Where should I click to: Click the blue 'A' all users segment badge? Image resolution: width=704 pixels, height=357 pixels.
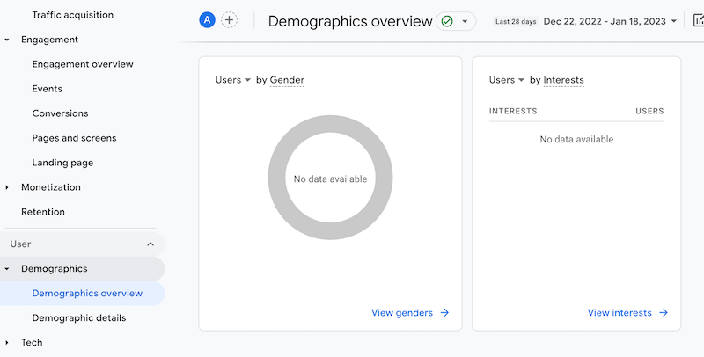(207, 20)
